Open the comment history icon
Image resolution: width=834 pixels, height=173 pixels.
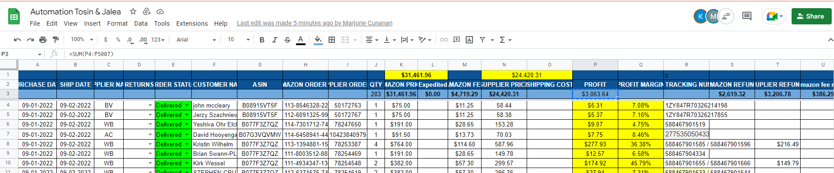pos(747,16)
